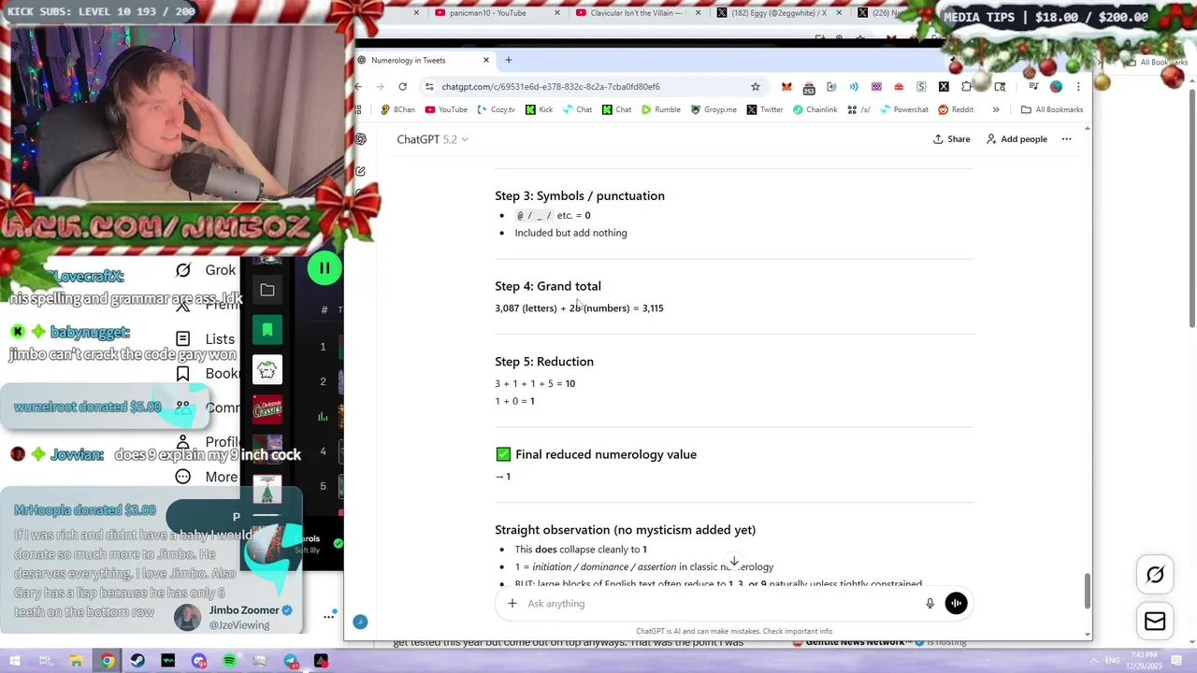
Task: Open the 8Chan bookmark
Action: click(397, 109)
